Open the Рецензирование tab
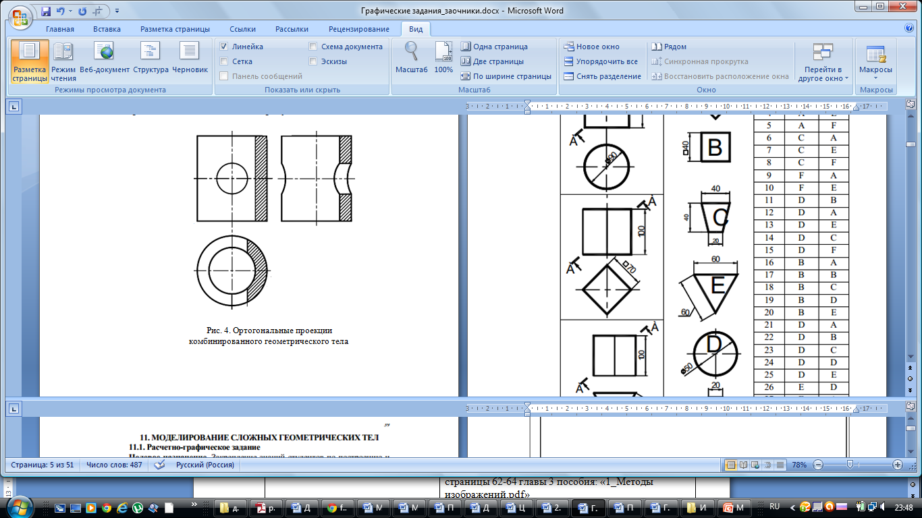This screenshot has width=922, height=518. coord(358,29)
